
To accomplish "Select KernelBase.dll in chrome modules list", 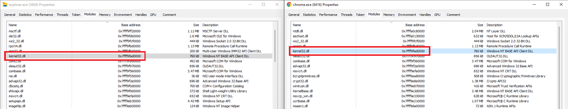I will pos(424,91).
